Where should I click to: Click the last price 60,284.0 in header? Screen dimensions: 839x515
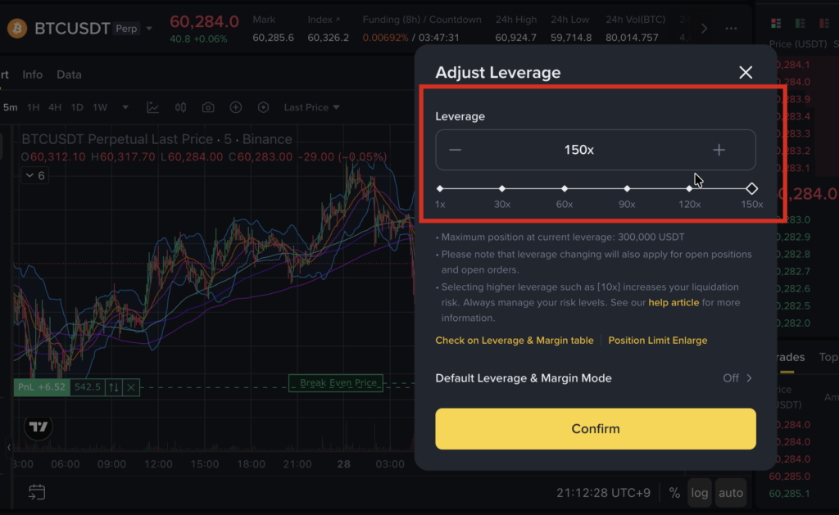204,22
